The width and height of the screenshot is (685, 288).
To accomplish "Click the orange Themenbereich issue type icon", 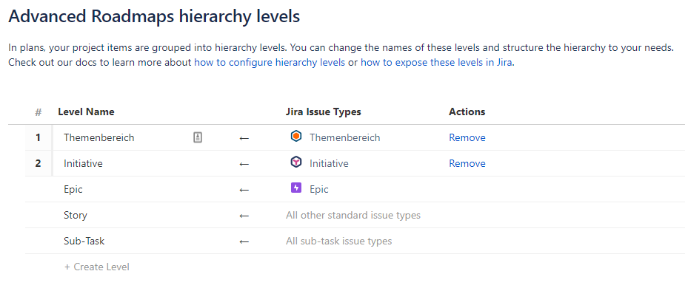I will 296,137.
